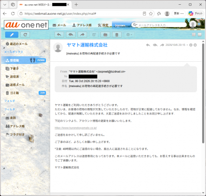Click the reply-all arrow in message header
Screen dimensions: 206x196
(155, 45)
